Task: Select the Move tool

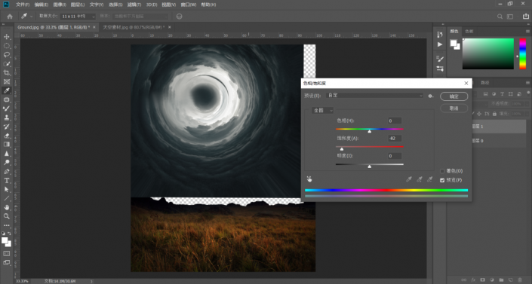Action: point(7,37)
